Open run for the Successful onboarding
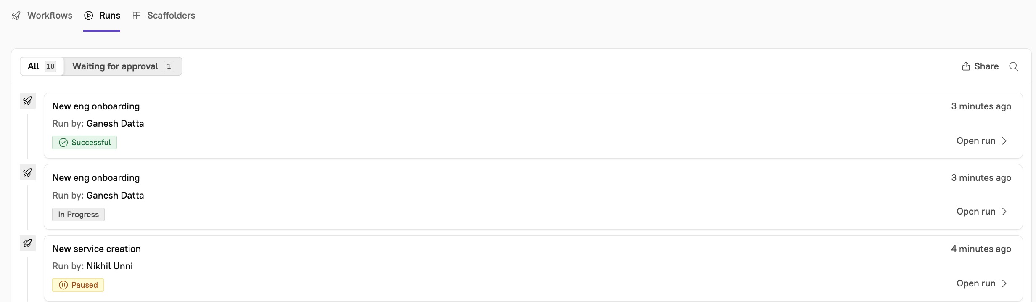Screen dimensions: 1036x302 [981, 141]
